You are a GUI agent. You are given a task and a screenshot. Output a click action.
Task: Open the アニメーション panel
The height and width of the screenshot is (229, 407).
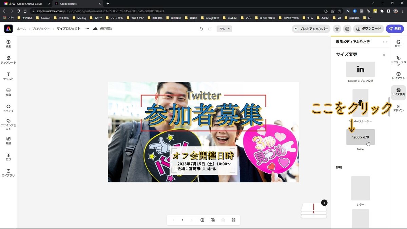pyautogui.click(x=399, y=61)
